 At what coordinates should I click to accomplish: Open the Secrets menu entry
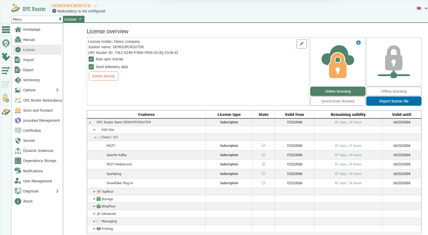pos(37,141)
